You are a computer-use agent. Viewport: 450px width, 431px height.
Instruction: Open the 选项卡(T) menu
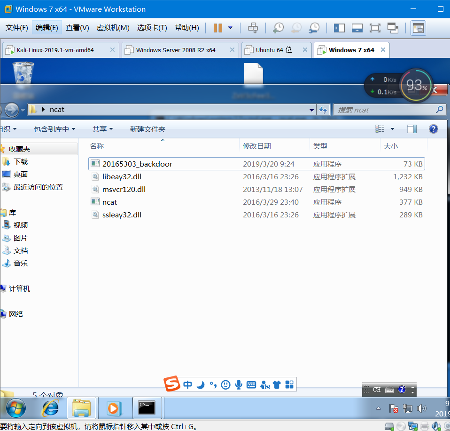(152, 28)
